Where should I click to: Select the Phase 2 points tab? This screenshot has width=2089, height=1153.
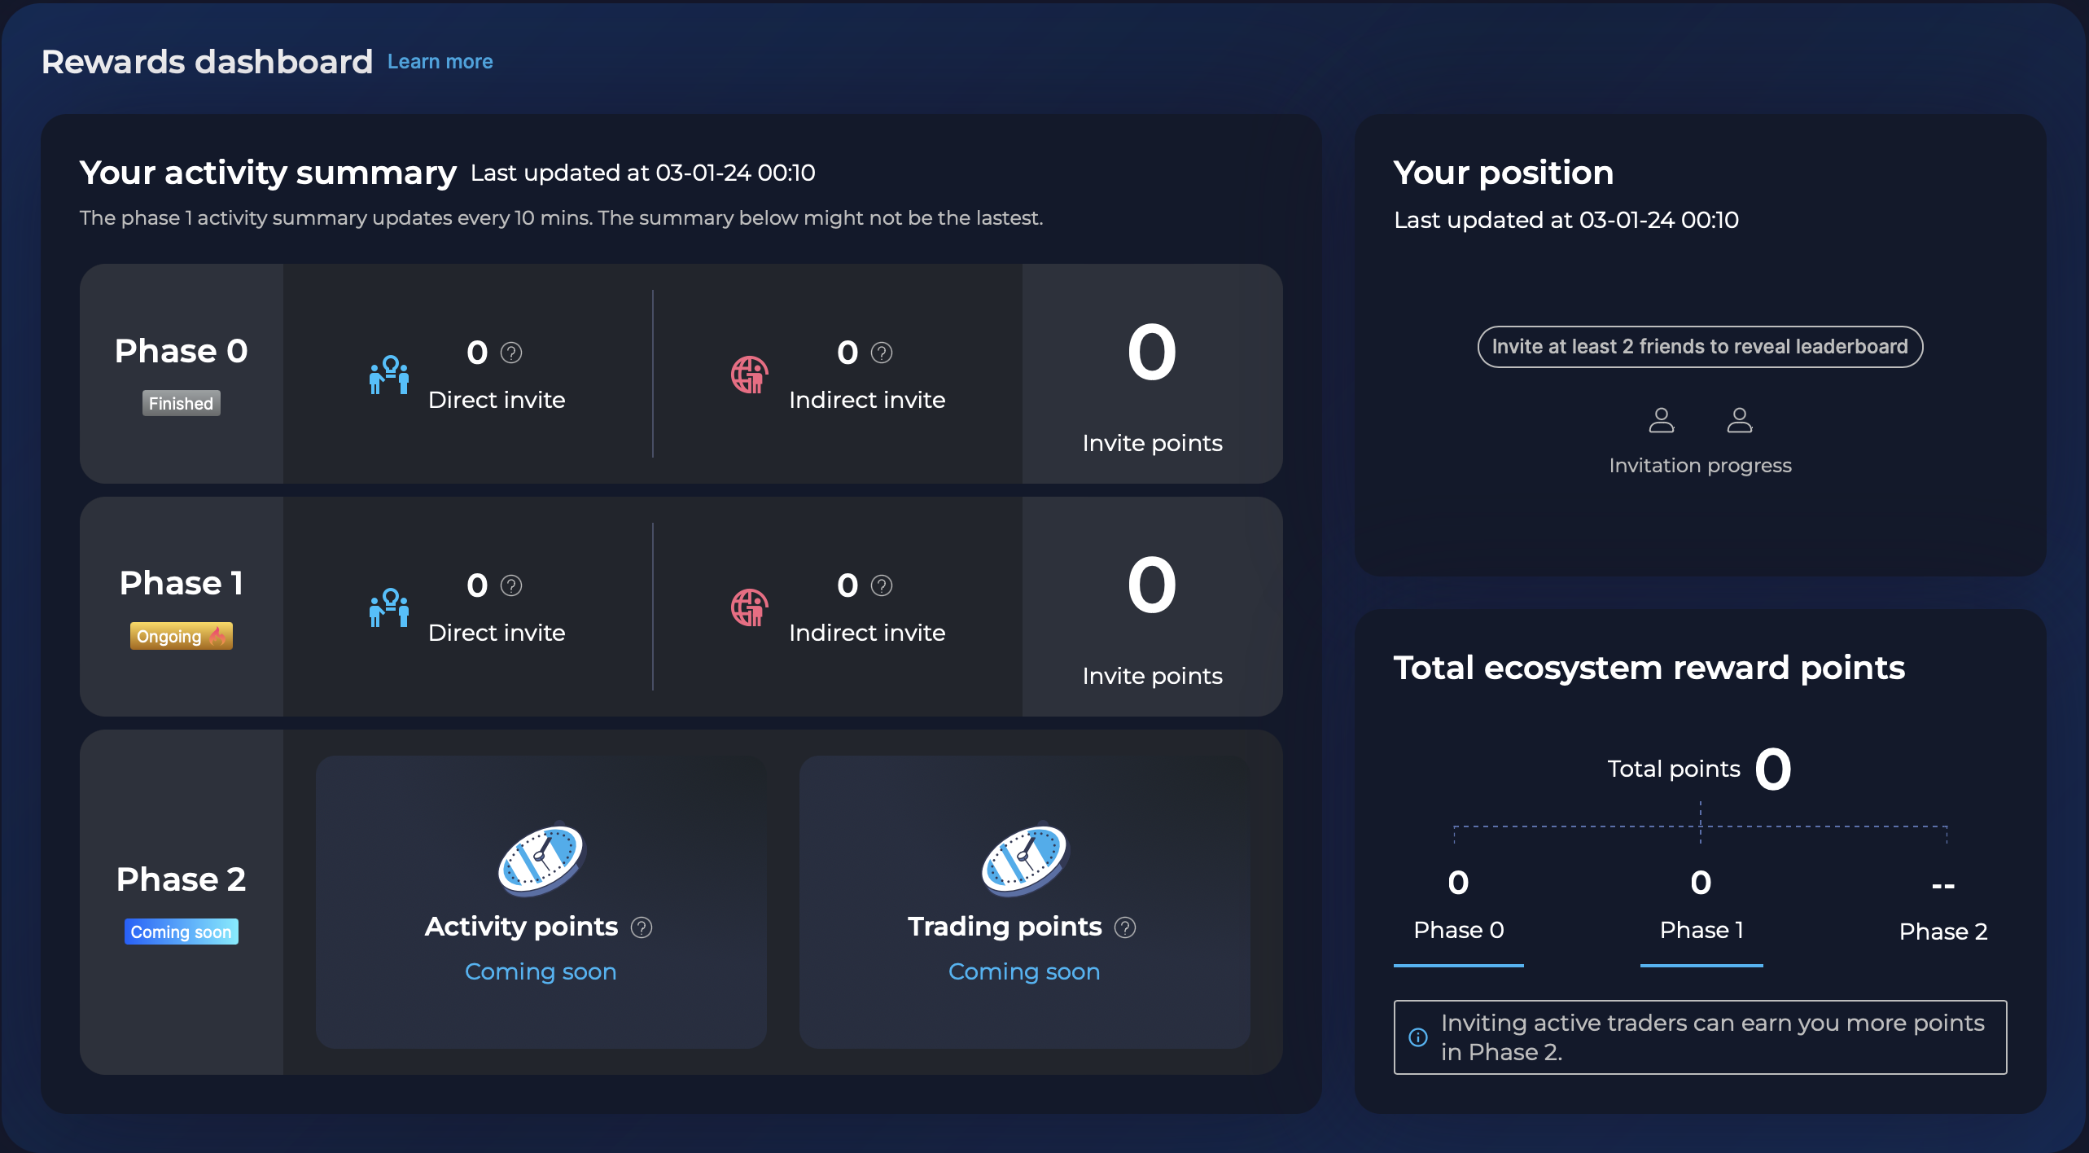pos(1943,931)
